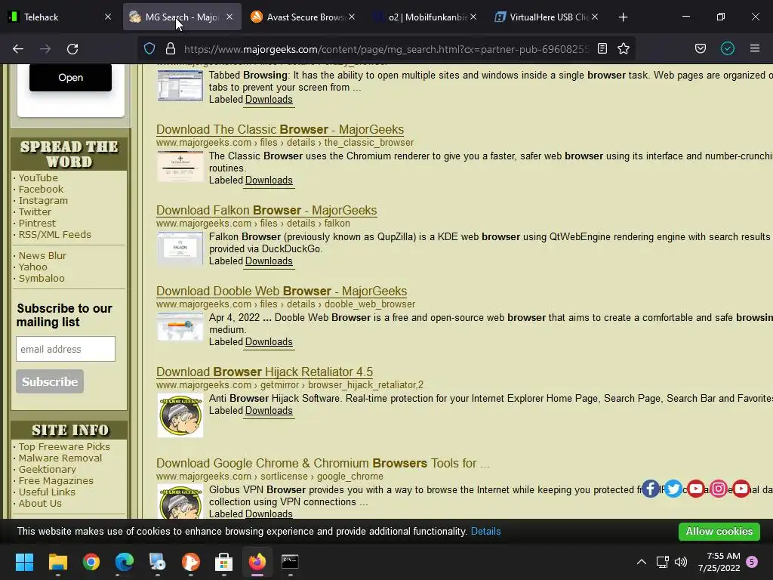Click the floating Twitter social icon
The width and height of the screenshot is (773, 580).
click(x=673, y=489)
